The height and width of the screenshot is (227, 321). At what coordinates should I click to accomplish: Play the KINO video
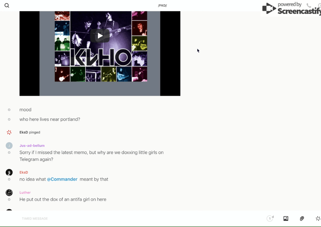(x=100, y=36)
